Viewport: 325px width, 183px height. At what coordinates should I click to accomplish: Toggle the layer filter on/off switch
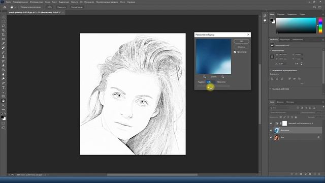323,107
